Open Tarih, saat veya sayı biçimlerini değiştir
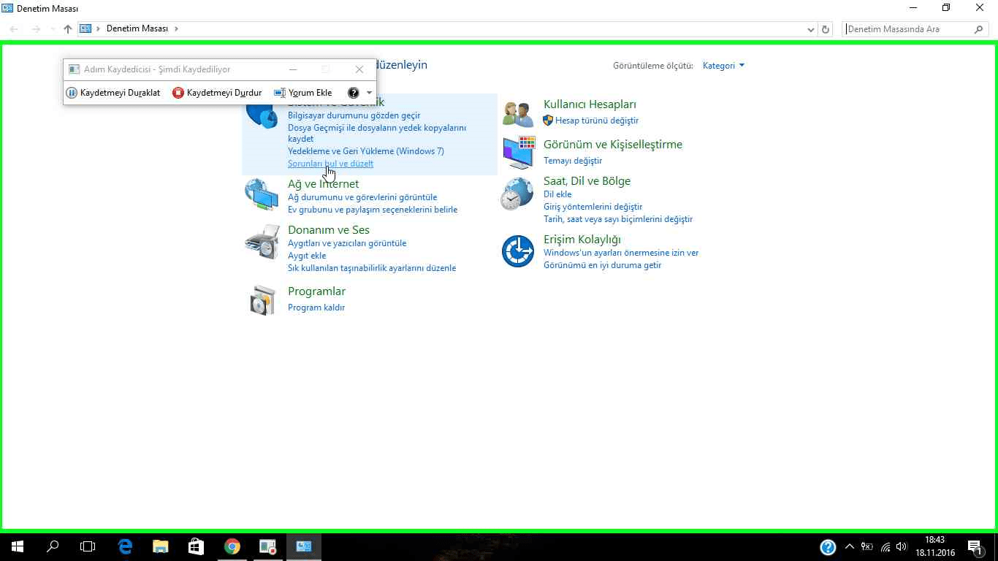The image size is (998, 561). pyautogui.click(x=618, y=219)
